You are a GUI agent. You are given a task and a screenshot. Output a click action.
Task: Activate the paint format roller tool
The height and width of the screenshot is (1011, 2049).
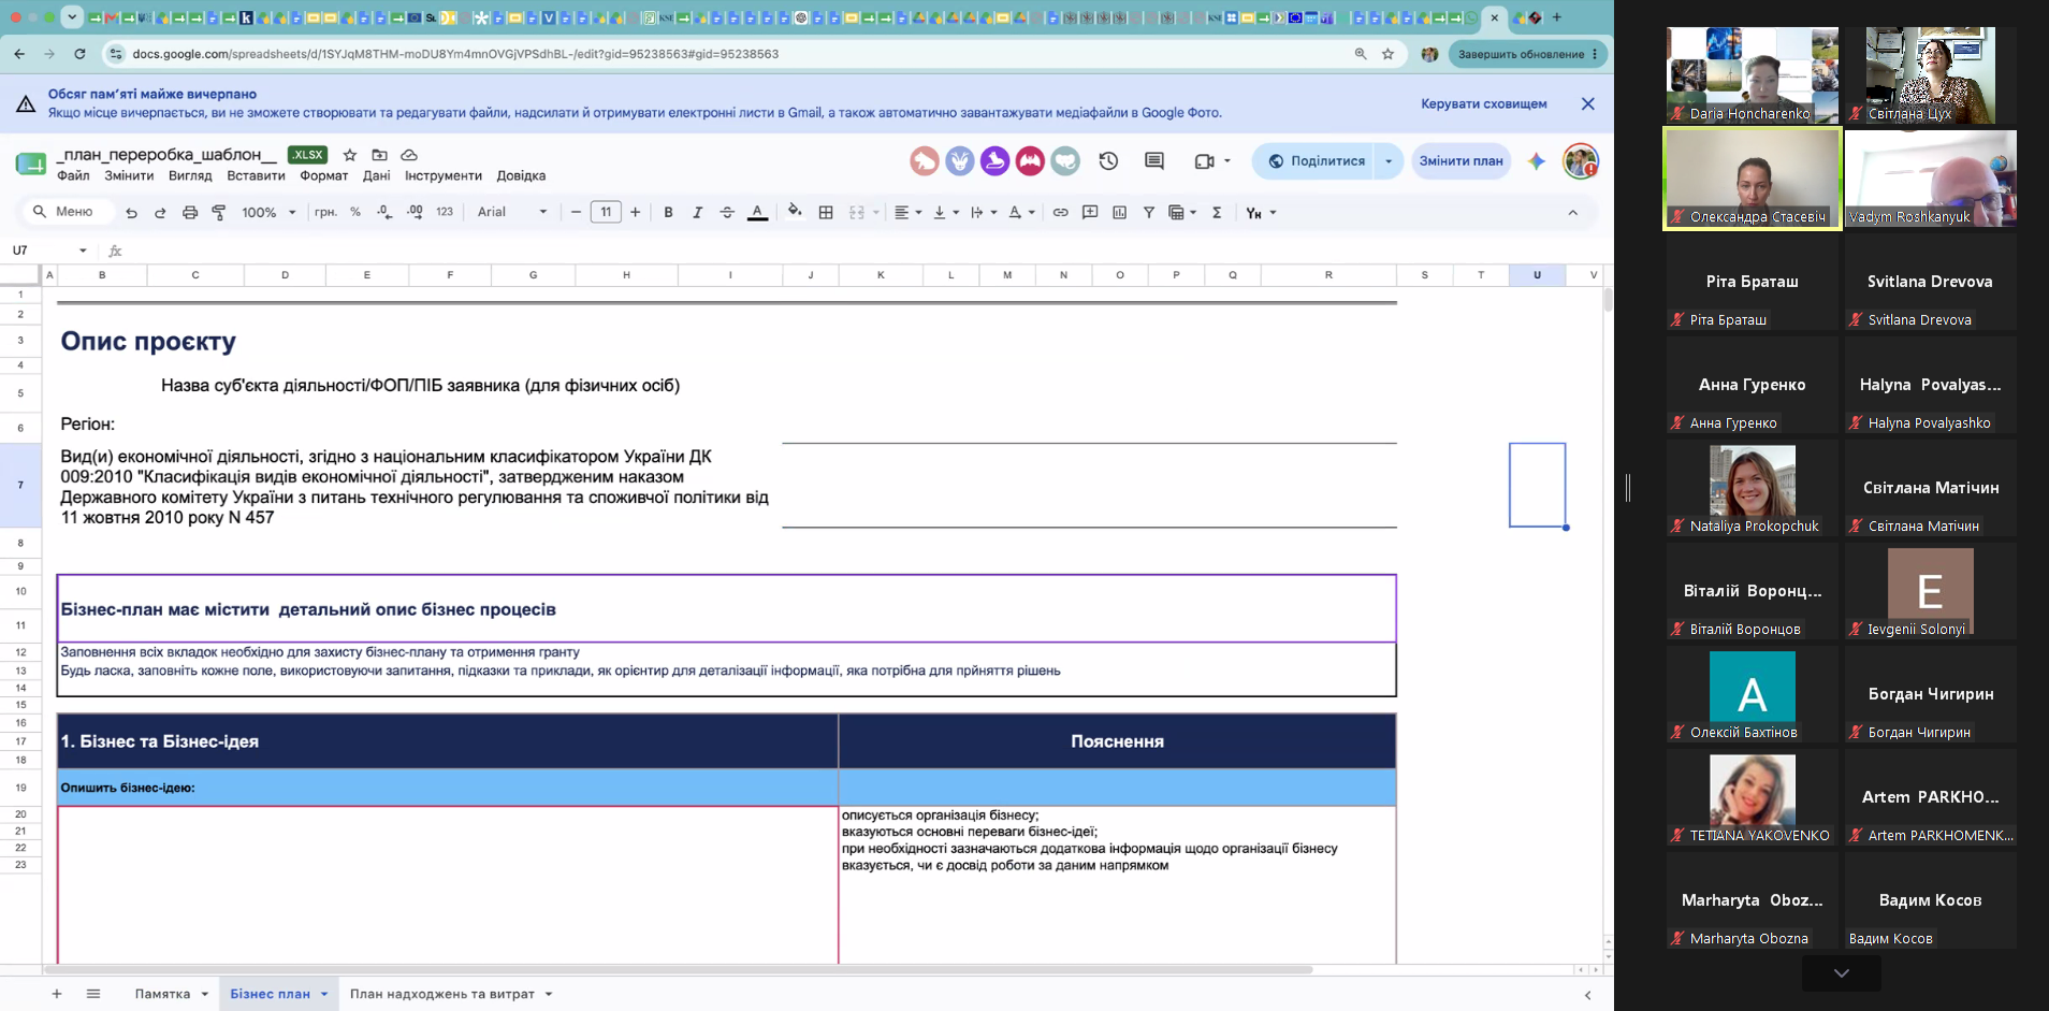[219, 212]
